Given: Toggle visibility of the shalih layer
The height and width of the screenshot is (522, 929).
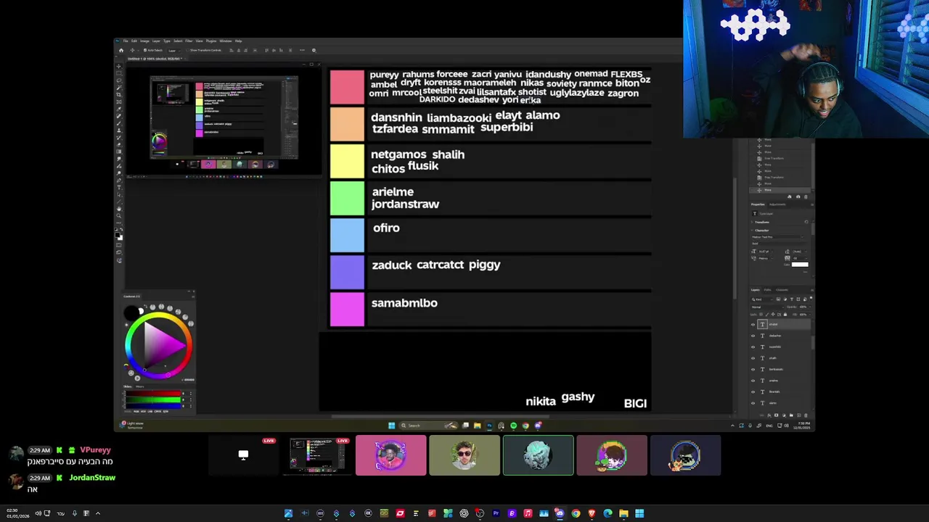Looking at the screenshot, I should click(753, 358).
